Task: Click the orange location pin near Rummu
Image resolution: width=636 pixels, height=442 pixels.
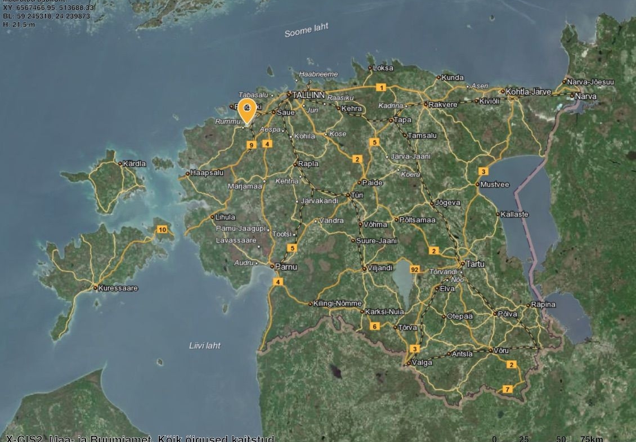Action: [247, 110]
